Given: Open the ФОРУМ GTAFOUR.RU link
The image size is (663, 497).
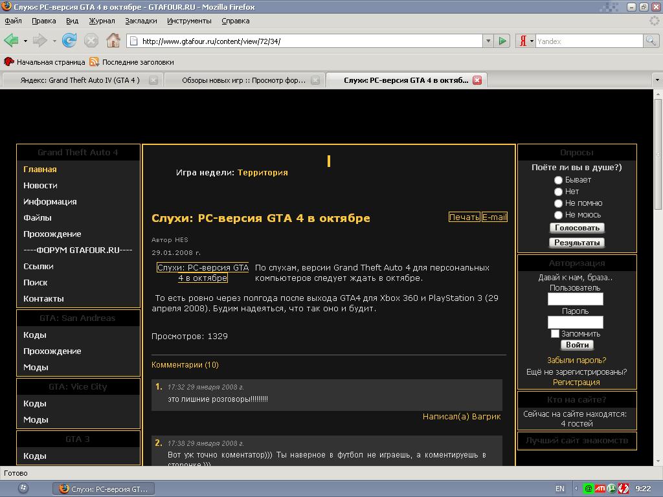Looking at the screenshot, I should 78,250.
